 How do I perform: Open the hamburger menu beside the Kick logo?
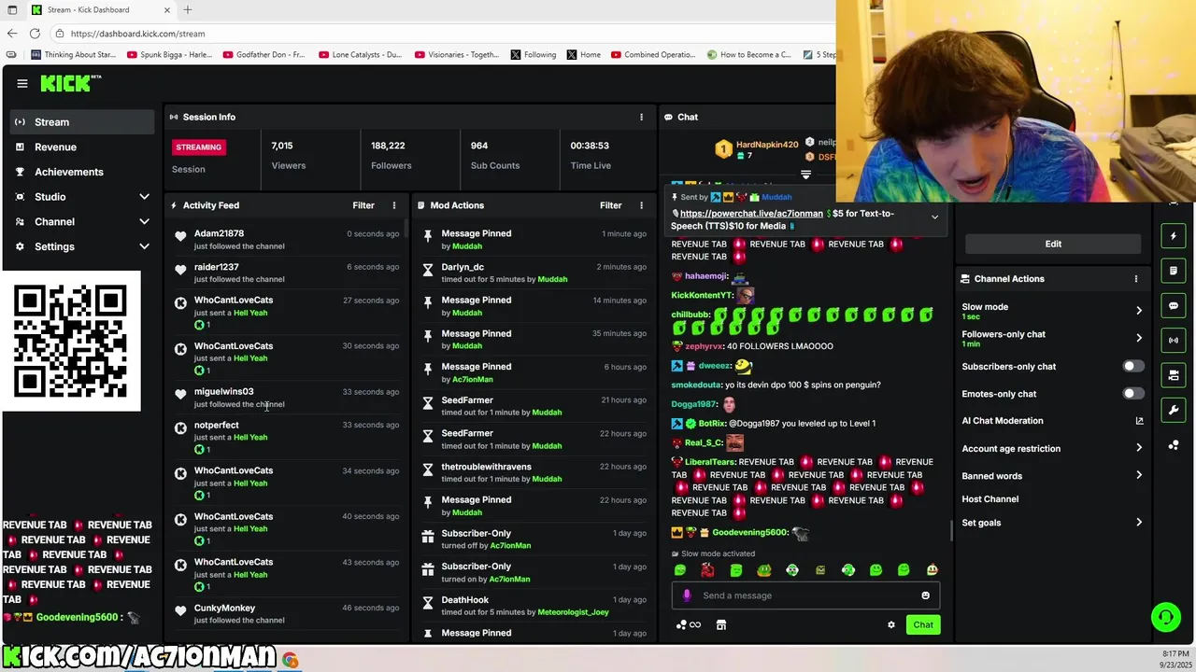[22, 83]
